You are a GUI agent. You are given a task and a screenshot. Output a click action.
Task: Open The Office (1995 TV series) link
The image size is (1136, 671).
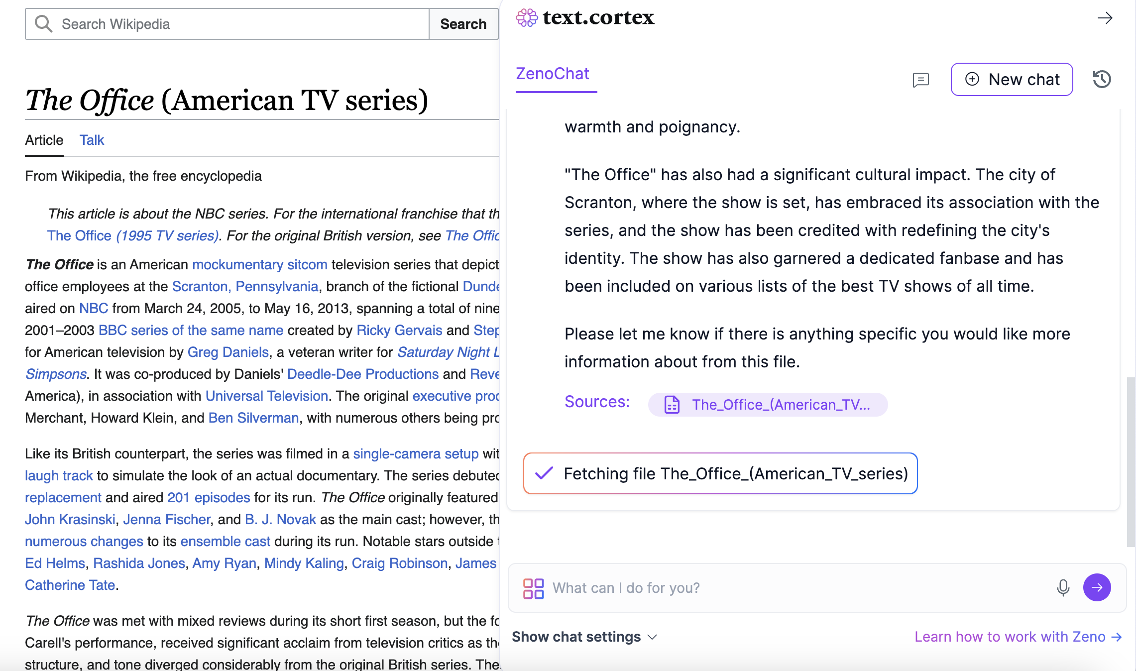(x=132, y=235)
